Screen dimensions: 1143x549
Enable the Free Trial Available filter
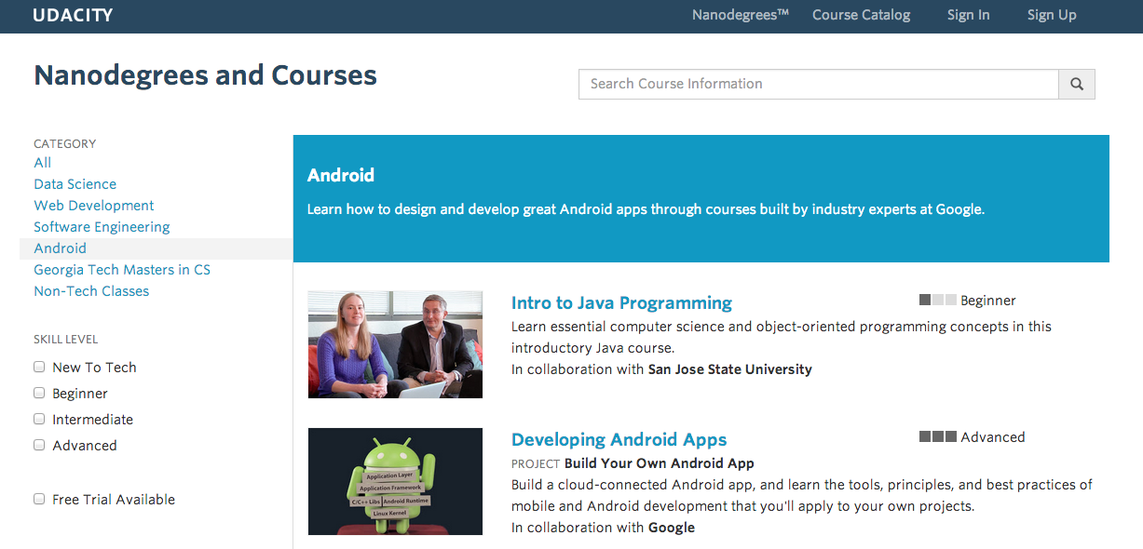tap(39, 499)
